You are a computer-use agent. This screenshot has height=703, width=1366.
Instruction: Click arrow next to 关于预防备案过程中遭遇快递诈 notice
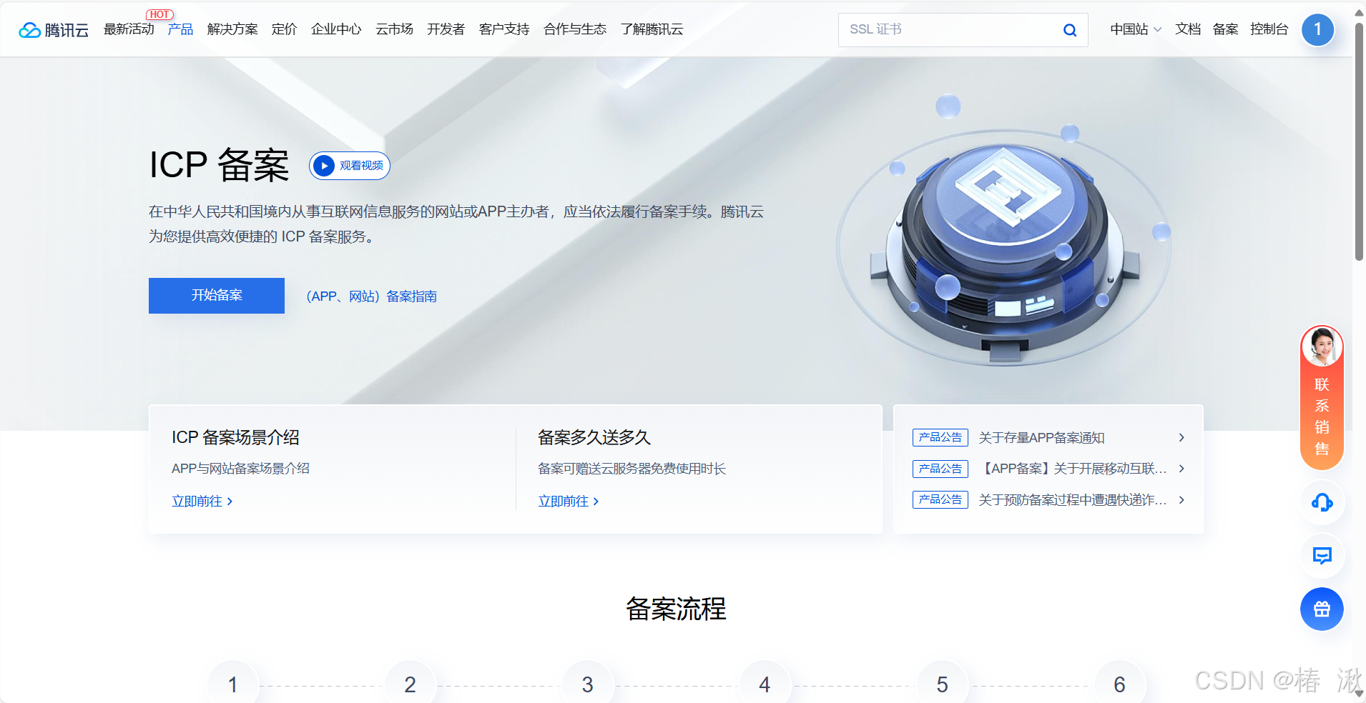[x=1181, y=500]
